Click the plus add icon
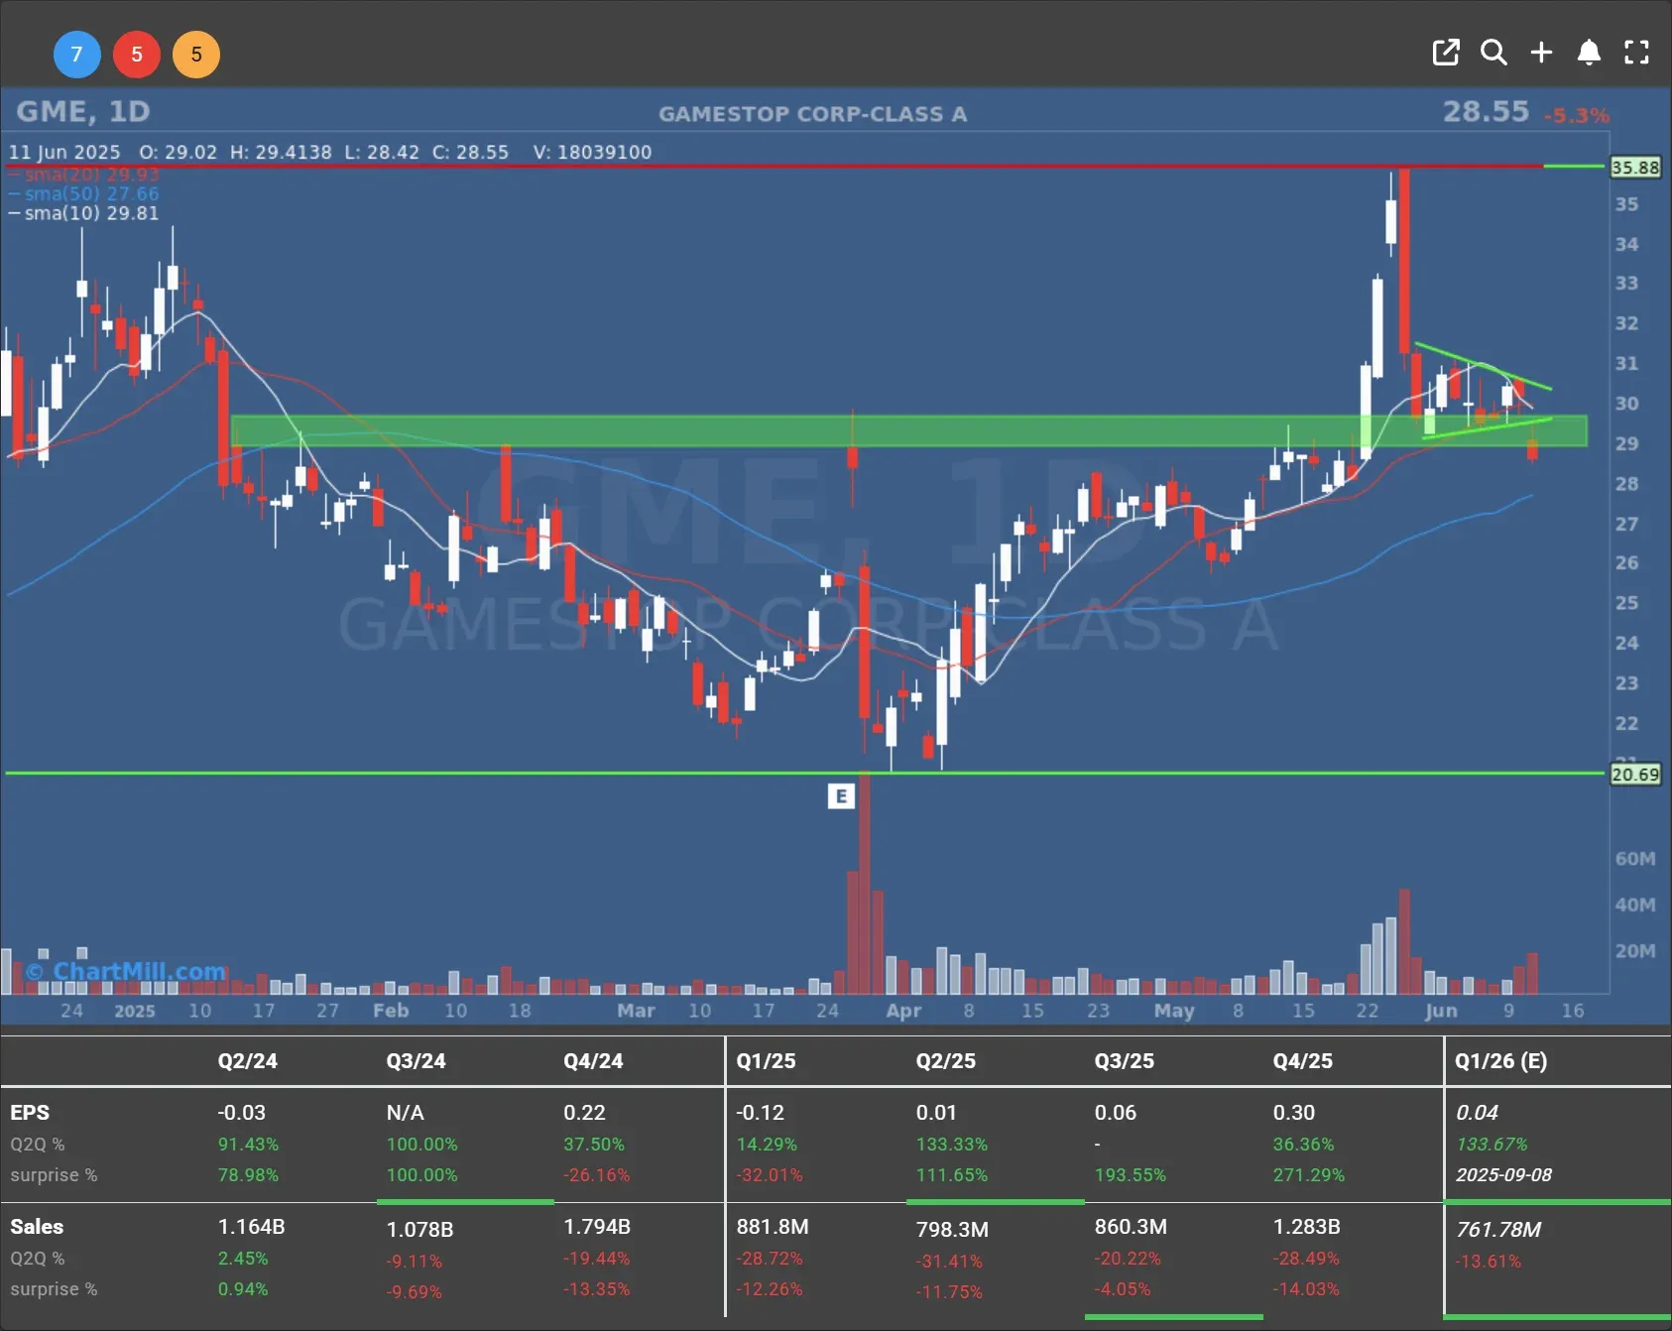 1541,53
